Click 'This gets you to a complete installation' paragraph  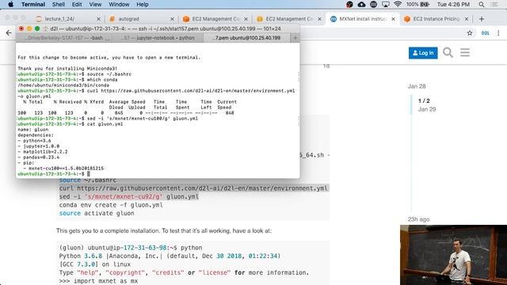164,230
